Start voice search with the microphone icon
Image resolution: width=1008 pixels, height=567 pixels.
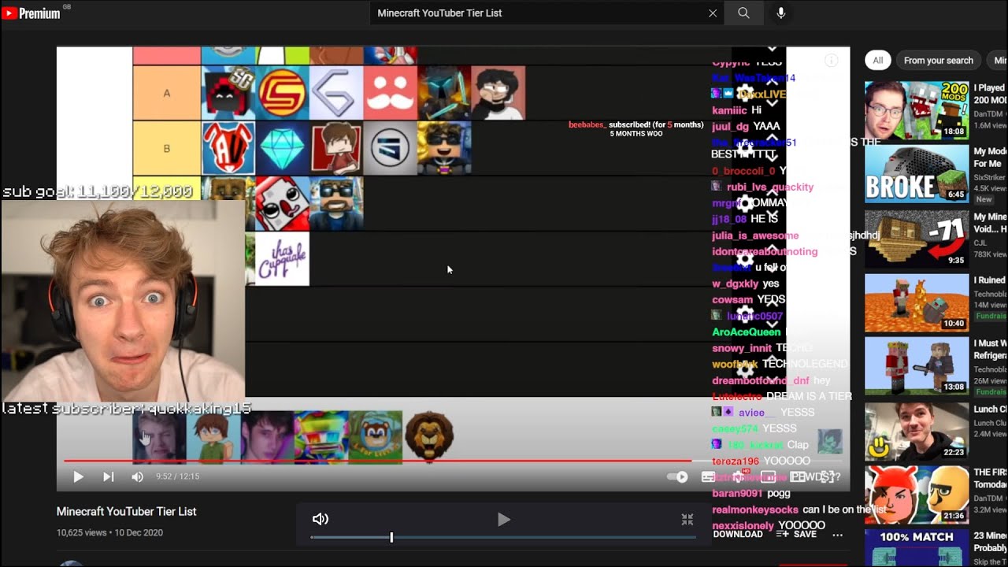[x=781, y=13]
